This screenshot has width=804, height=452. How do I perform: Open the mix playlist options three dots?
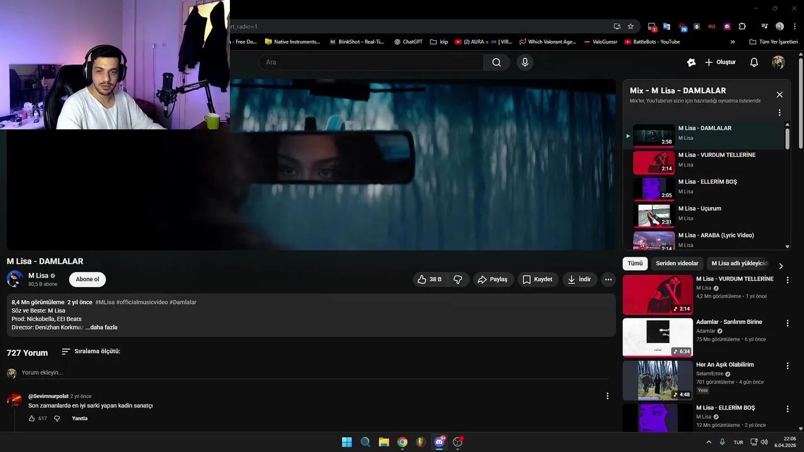[x=780, y=113]
